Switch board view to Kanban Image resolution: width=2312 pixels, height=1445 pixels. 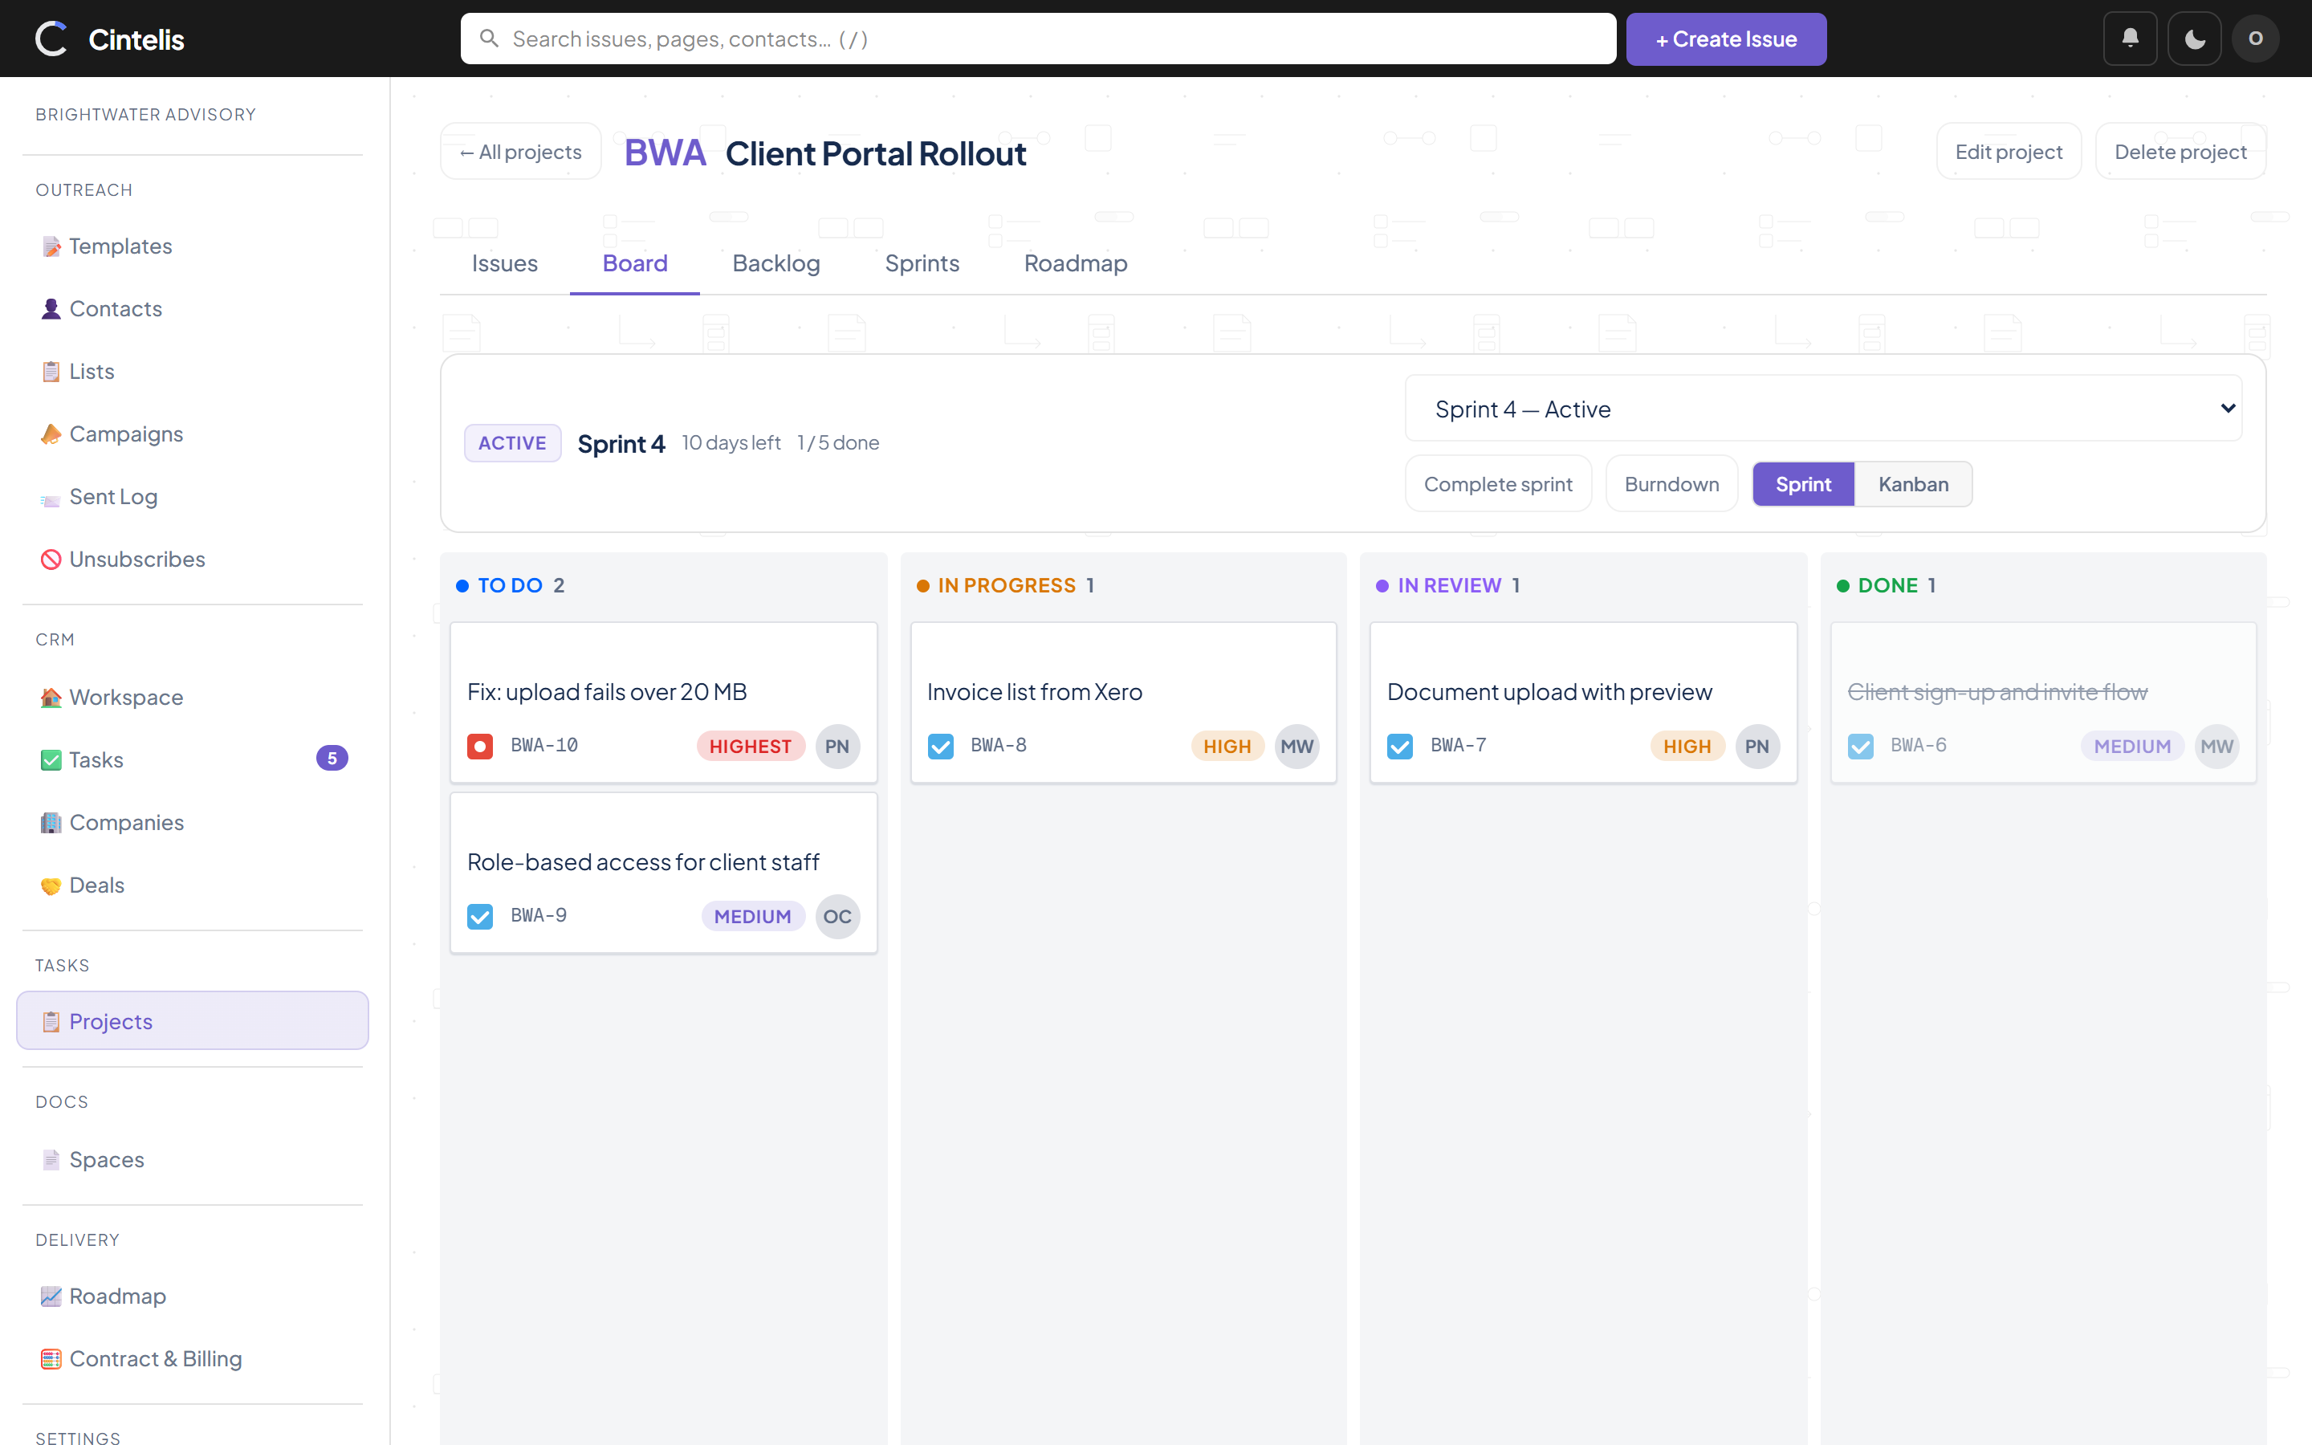[1913, 485]
